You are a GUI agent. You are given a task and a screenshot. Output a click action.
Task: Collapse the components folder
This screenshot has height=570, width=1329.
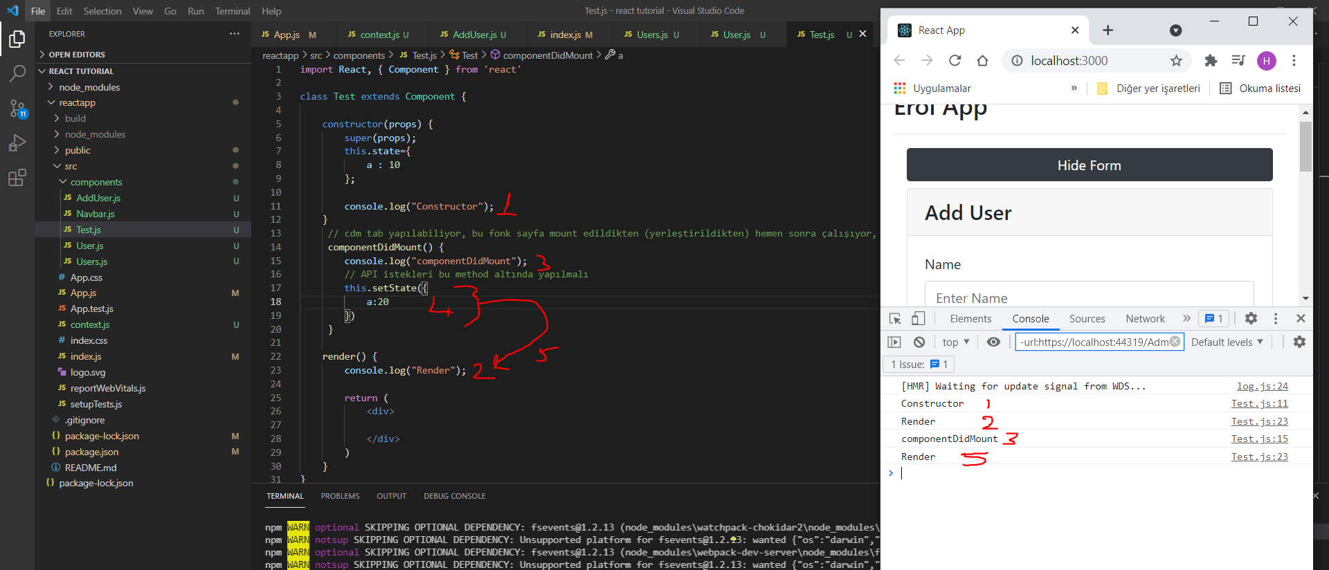(96, 182)
